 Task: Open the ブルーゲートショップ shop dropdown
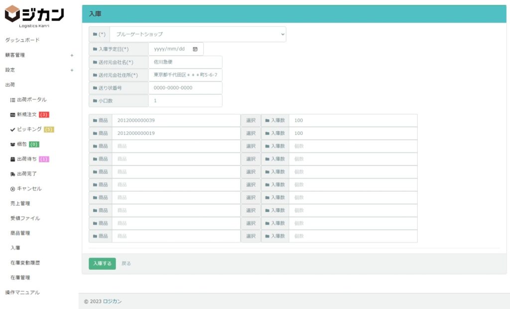198,34
